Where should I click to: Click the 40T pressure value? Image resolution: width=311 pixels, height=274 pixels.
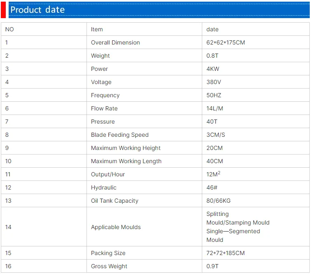point(212,122)
